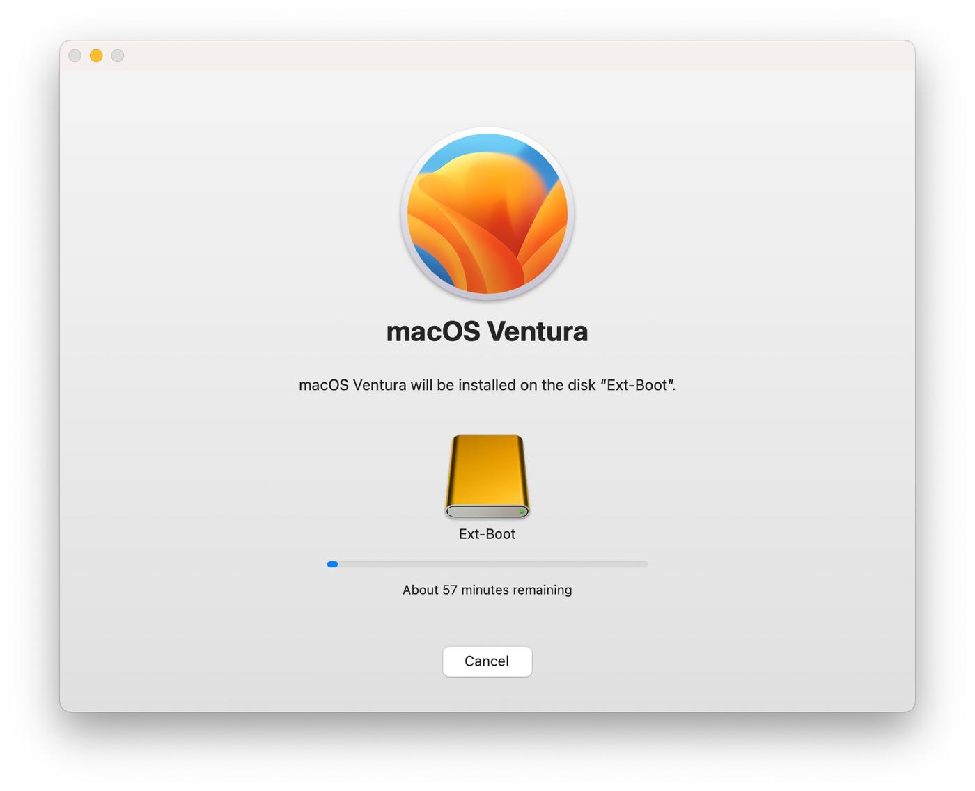The image size is (975, 791).
Task: Click the installer window title bar
Action: 487,55
